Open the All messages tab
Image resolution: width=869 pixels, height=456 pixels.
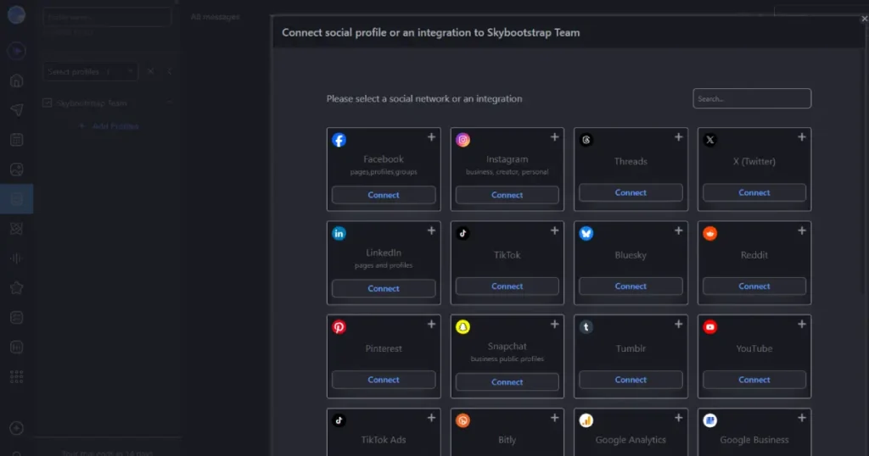pyautogui.click(x=215, y=17)
